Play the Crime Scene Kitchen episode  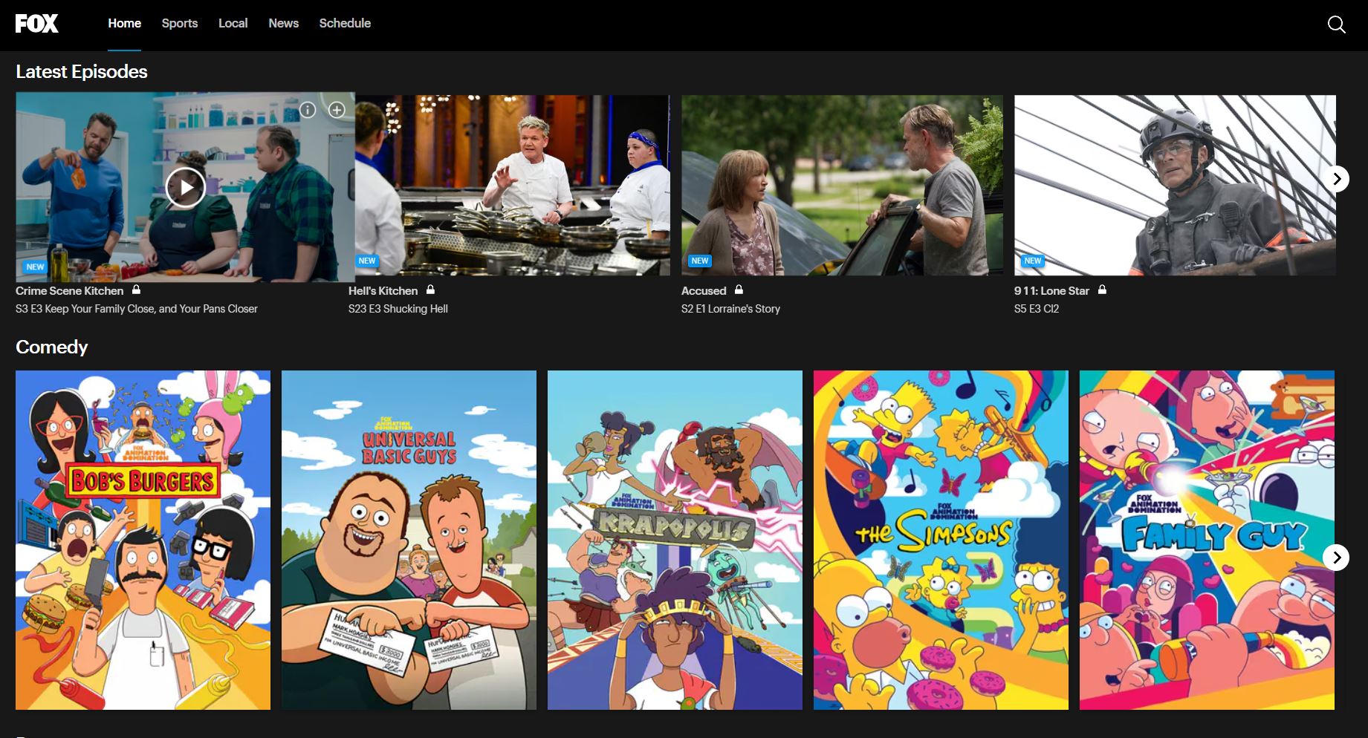[x=185, y=187]
